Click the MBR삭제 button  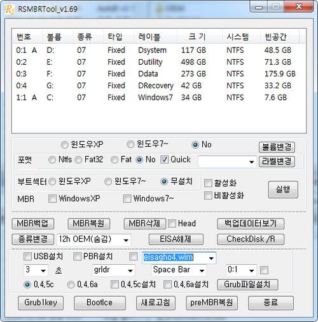(x=145, y=224)
